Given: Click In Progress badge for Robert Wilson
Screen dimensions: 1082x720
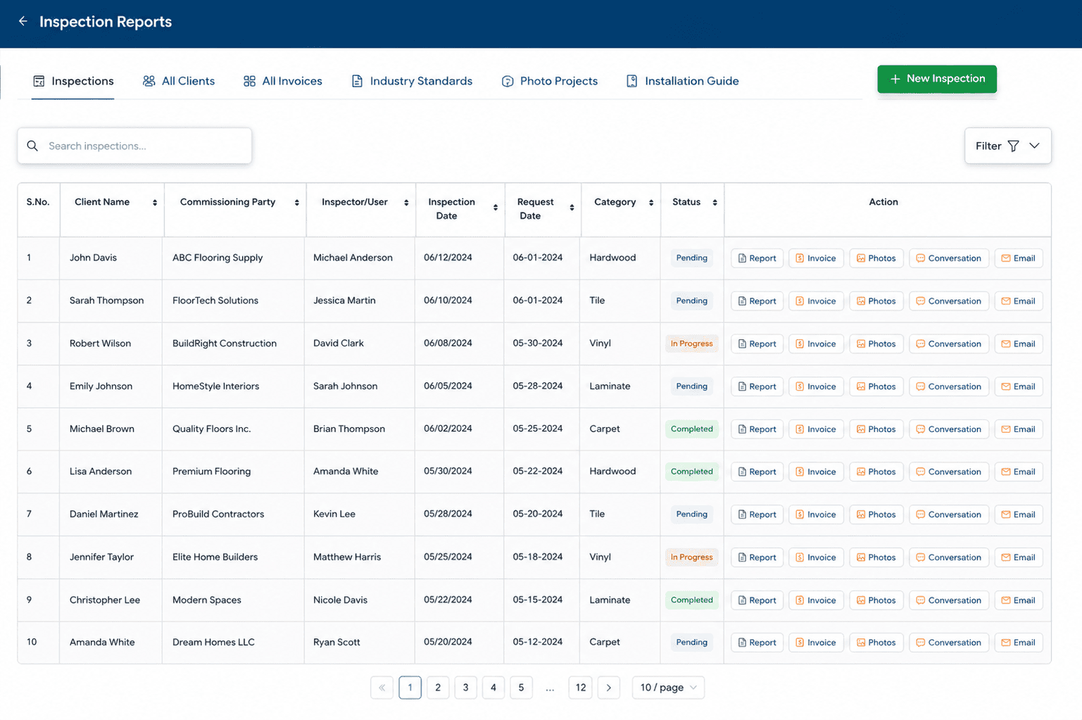Looking at the screenshot, I should click(691, 344).
